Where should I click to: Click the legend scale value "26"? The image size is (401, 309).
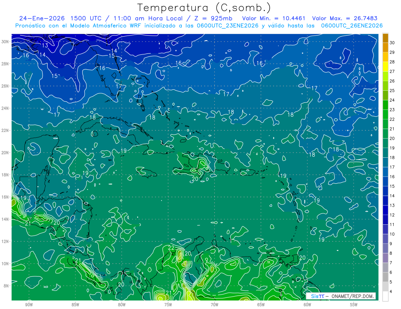pos(392,81)
